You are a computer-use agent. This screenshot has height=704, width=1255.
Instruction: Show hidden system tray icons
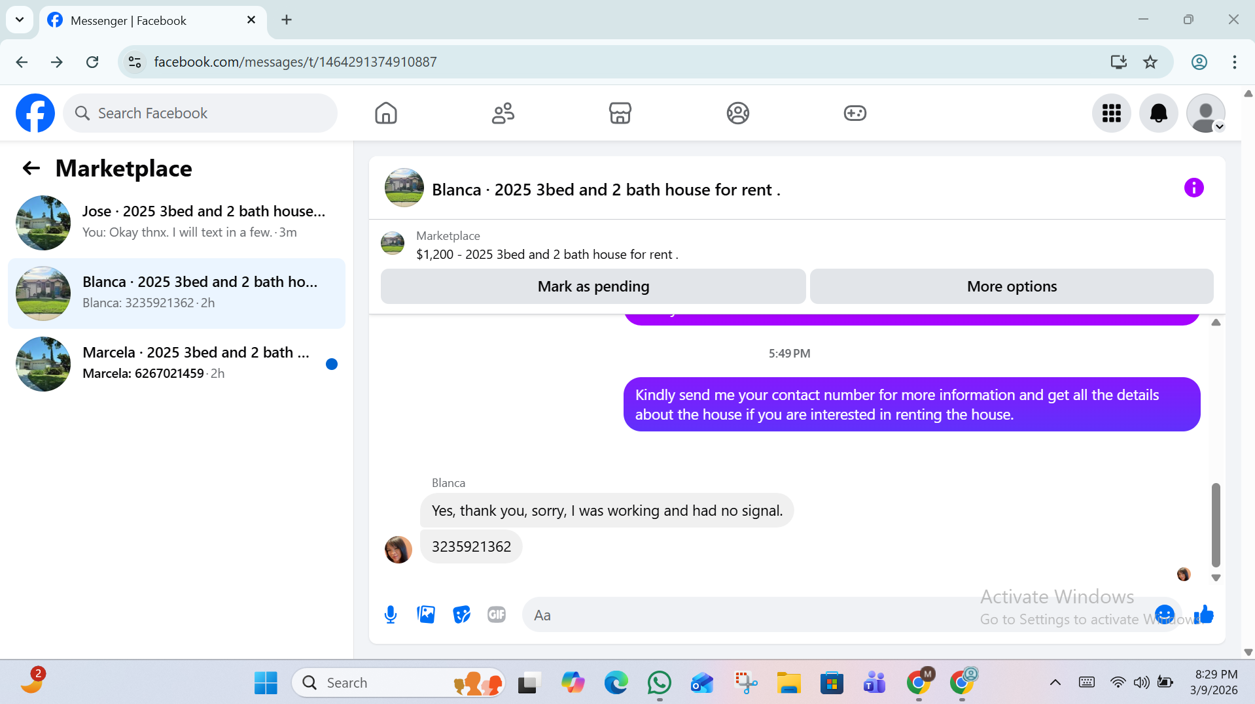click(1055, 683)
